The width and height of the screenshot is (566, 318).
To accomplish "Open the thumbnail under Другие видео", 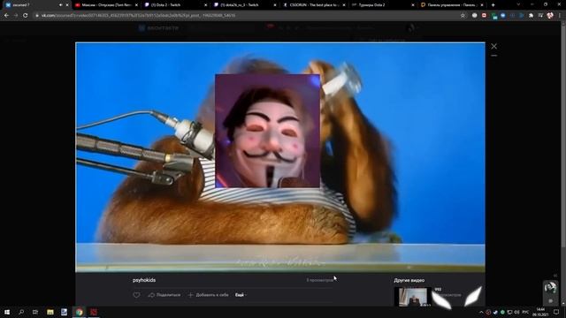I will 413,297.
